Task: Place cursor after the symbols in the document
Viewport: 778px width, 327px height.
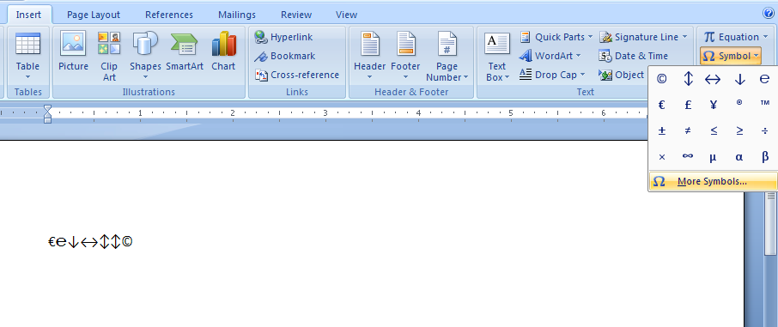Action: tap(133, 242)
